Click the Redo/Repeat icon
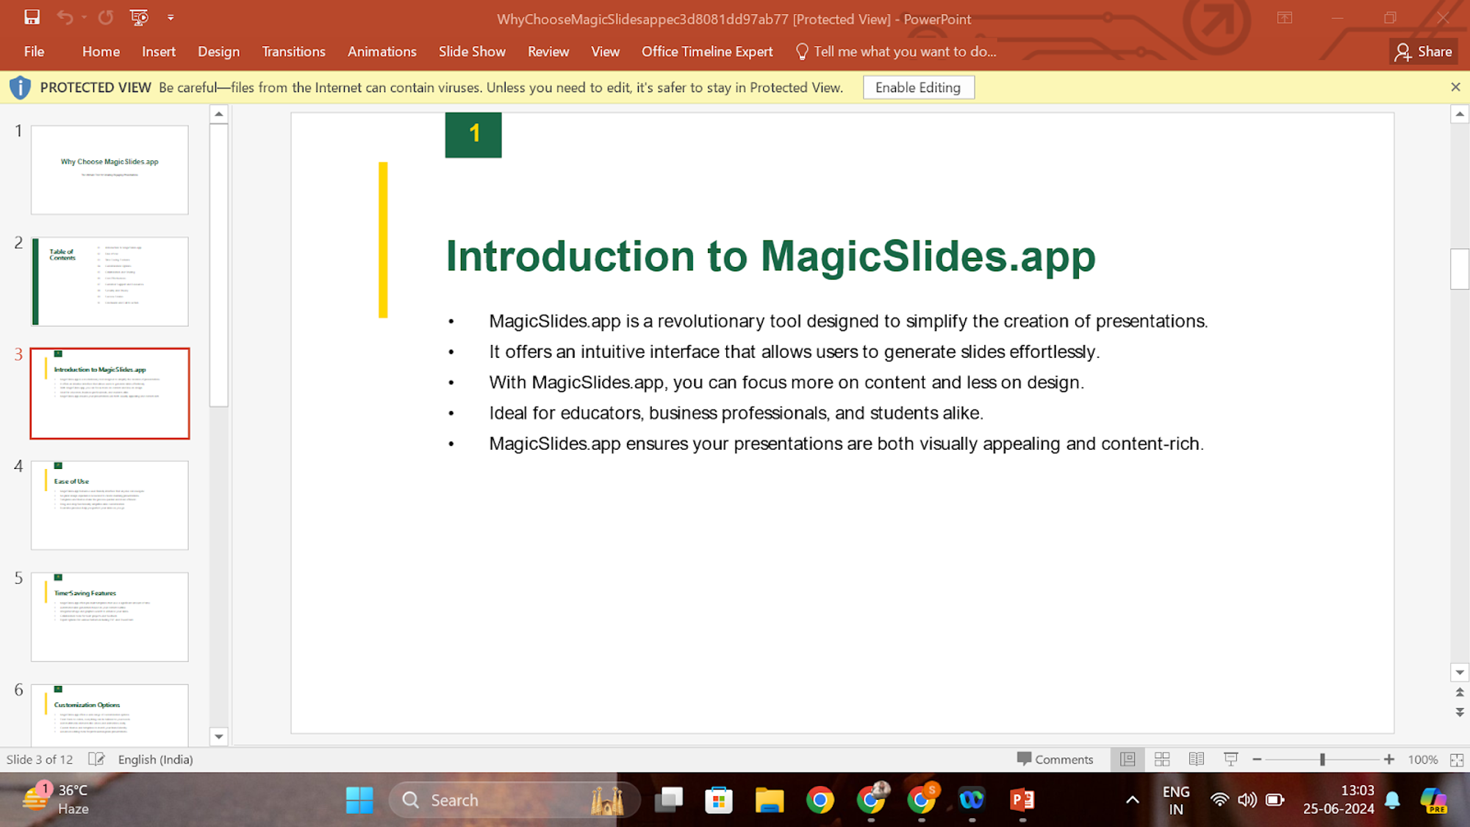The image size is (1470, 827). click(x=106, y=17)
